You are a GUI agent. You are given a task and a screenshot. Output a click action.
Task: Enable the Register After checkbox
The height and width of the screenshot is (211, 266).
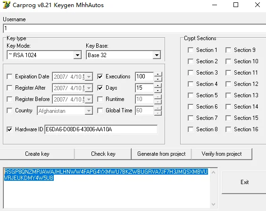(9, 88)
